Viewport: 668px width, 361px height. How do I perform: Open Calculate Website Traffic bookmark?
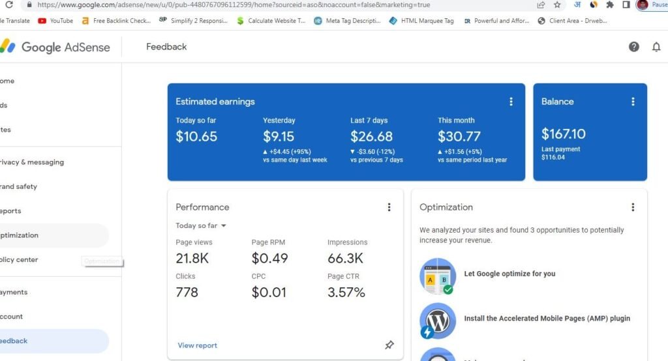tap(271, 20)
